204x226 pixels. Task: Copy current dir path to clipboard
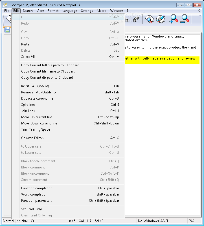coord(68,78)
